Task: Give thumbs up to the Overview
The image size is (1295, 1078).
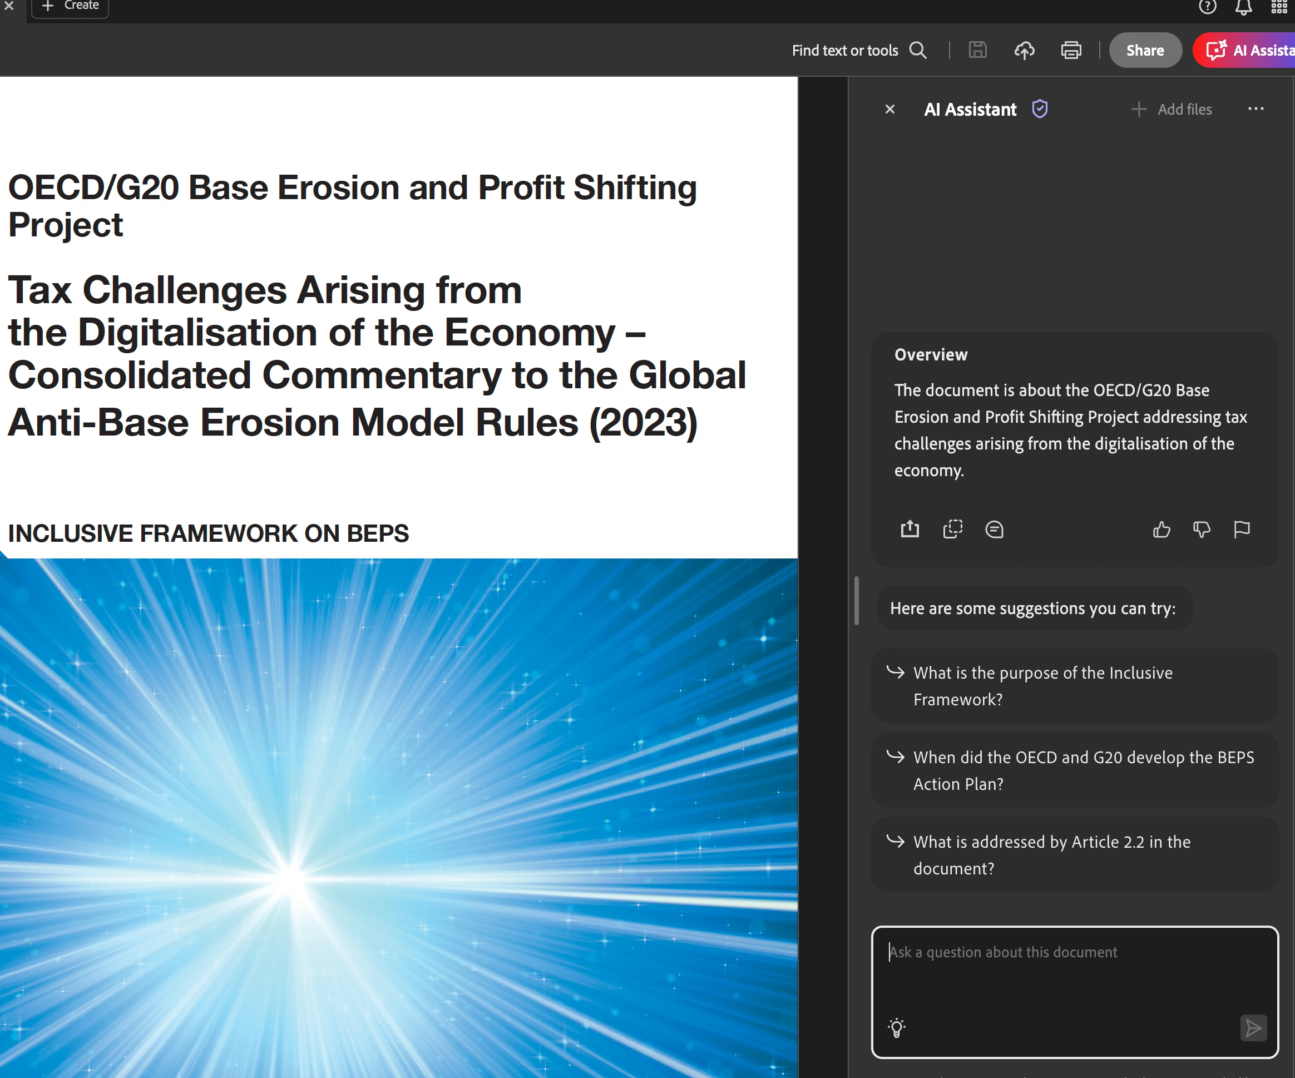Action: click(x=1161, y=529)
